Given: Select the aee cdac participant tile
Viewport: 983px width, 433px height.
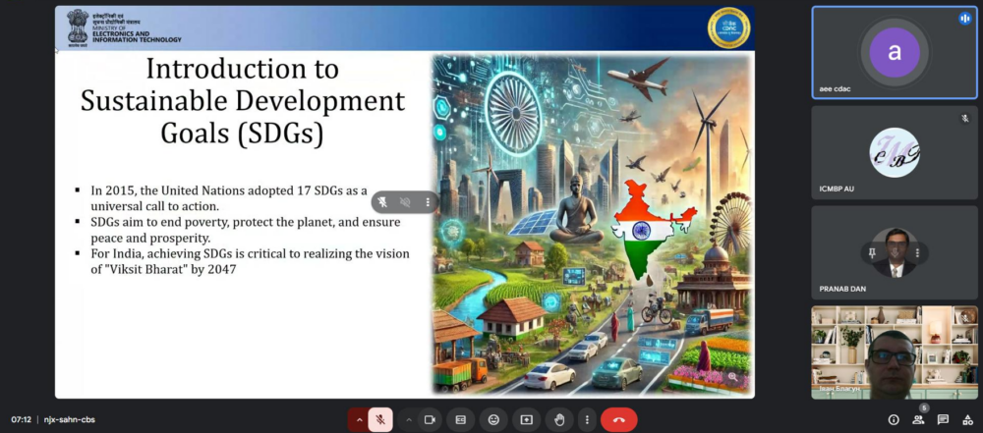Looking at the screenshot, I should coord(894,53).
